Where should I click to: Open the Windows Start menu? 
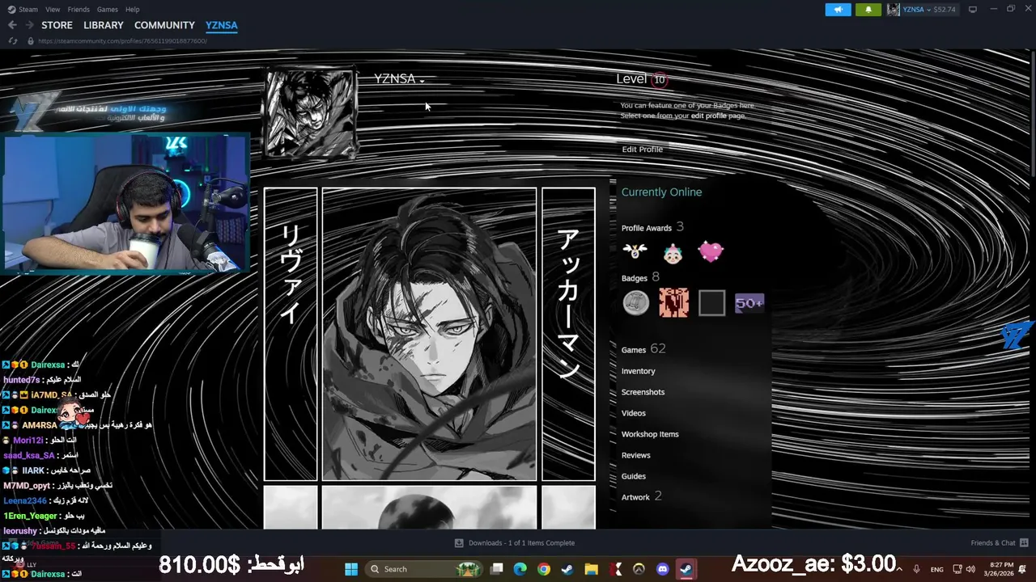(x=351, y=569)
